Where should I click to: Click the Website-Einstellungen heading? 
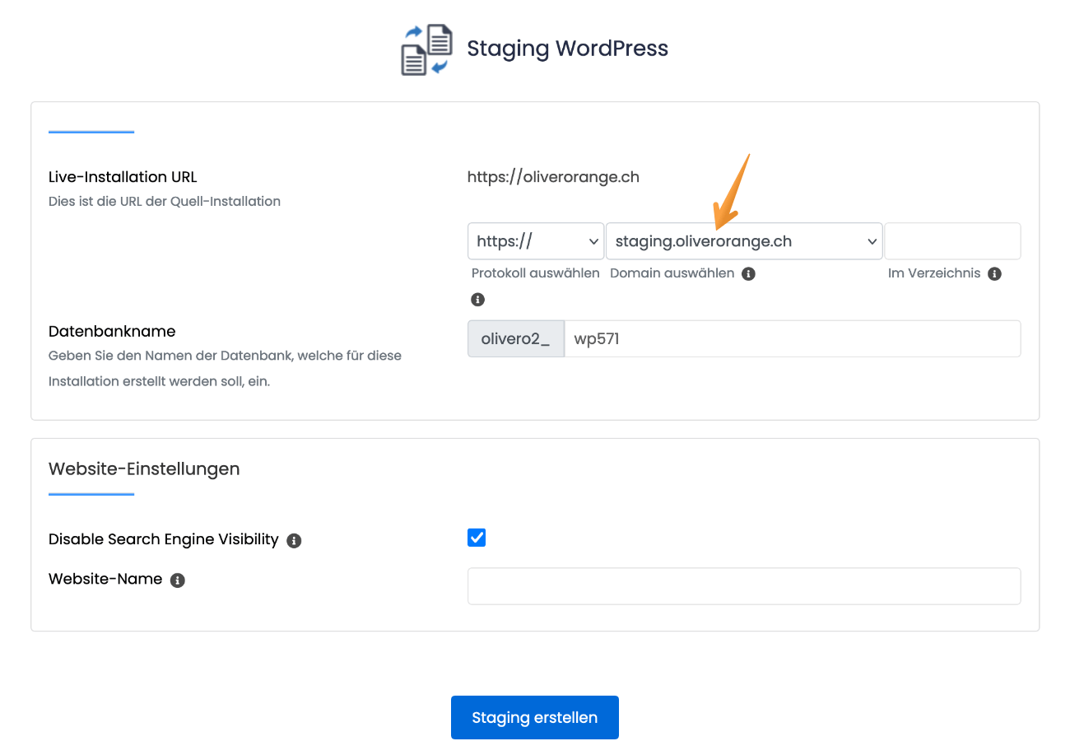pyautogui.click(x=144, y=468)
